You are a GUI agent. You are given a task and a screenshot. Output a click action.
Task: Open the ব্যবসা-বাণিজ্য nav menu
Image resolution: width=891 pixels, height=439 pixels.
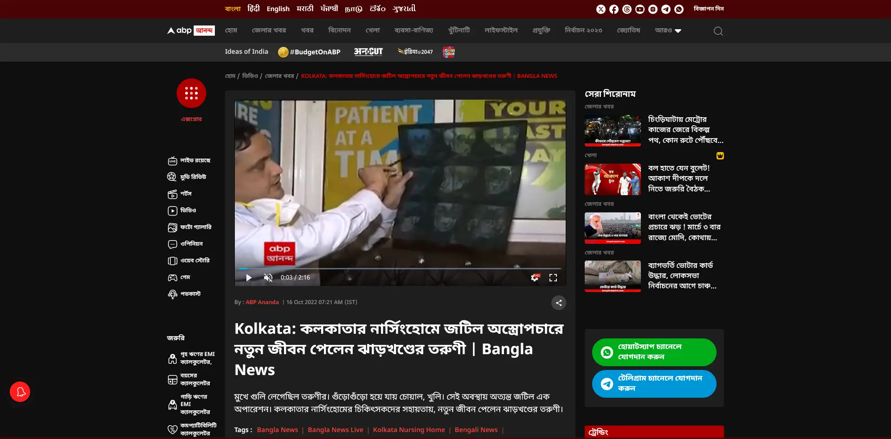pos(413,31)
